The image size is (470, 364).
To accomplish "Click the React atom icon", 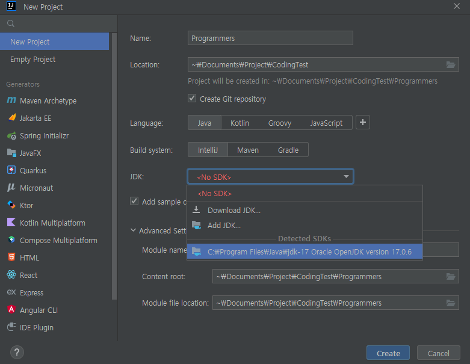I will (11, 274).
